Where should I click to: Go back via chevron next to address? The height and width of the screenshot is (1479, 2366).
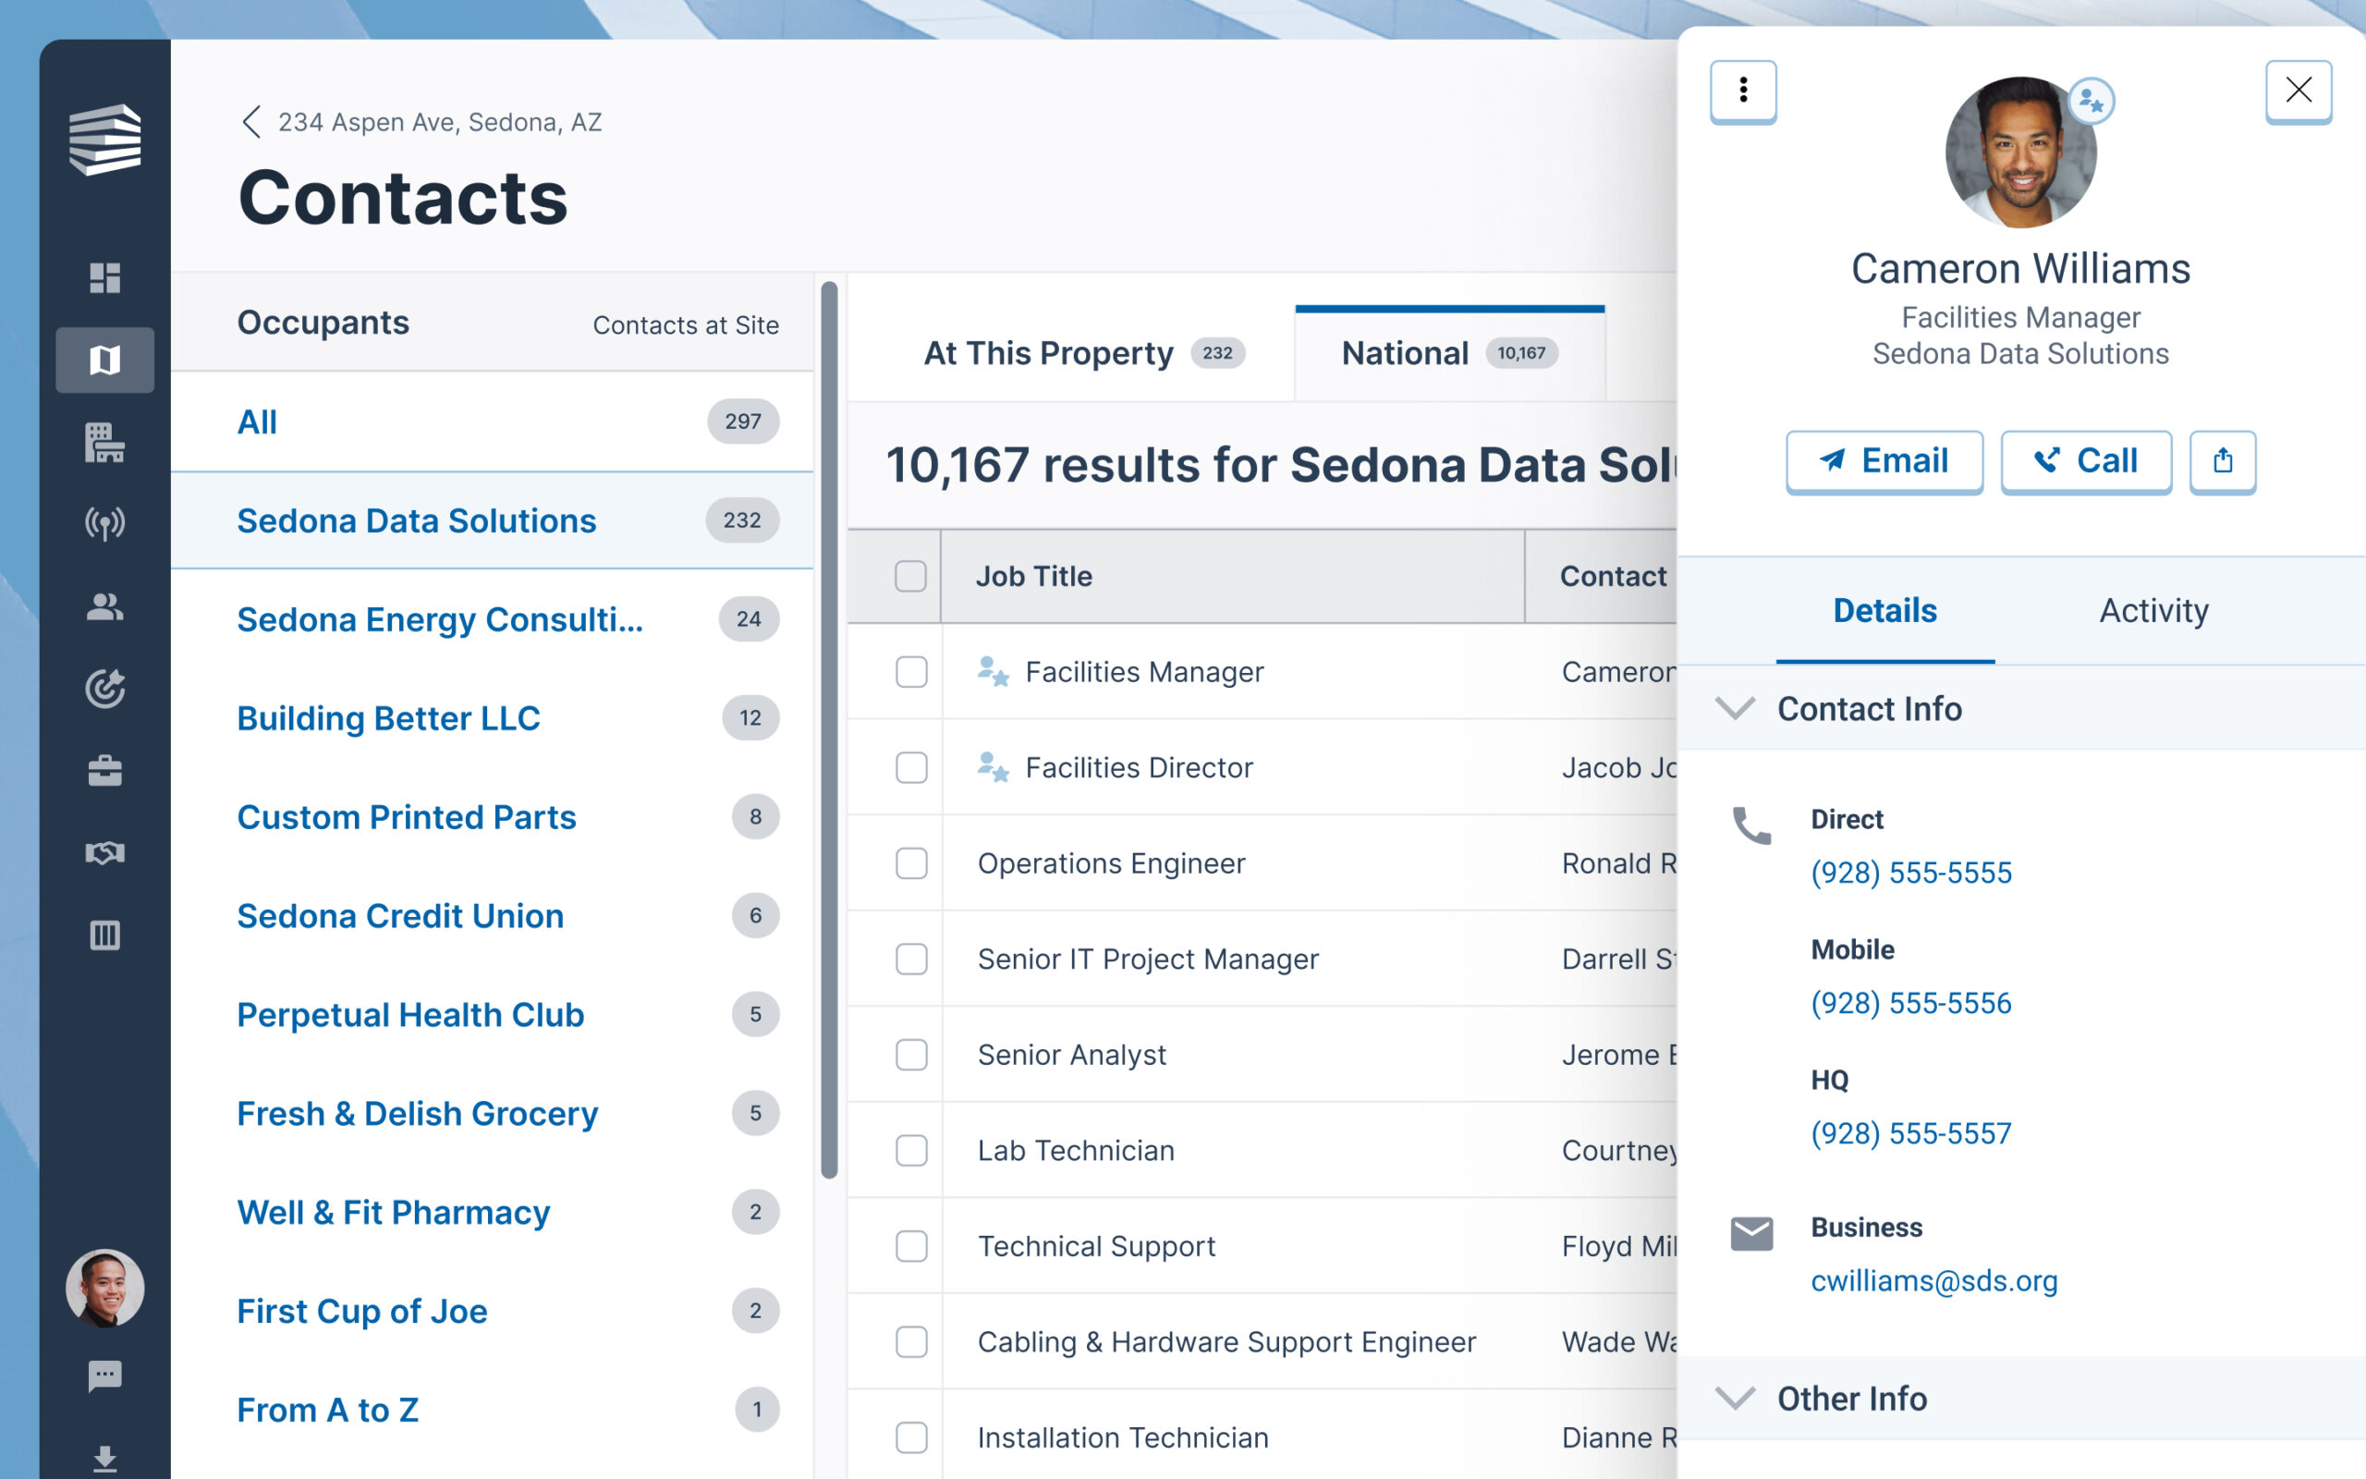click(251, 122)
